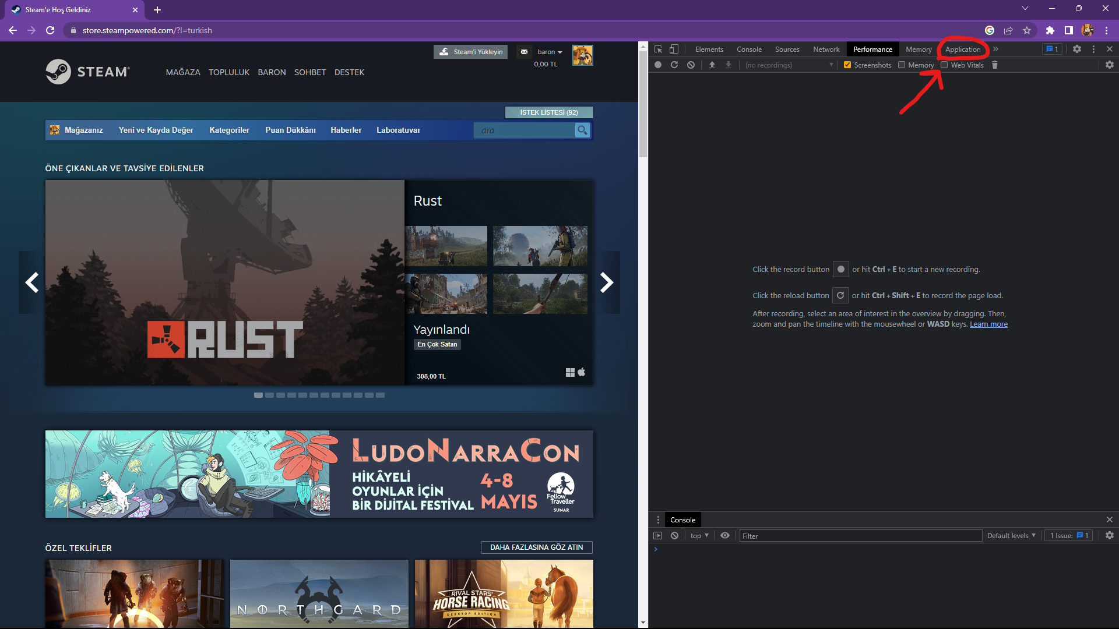Open the Network tab
1119x629 pixels.
point(826,50)
